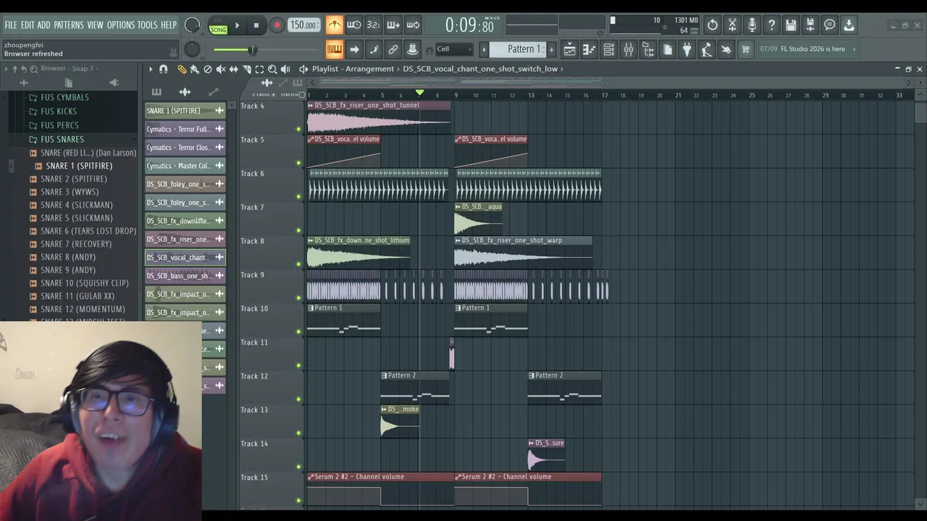Toggle typing keyboard to piano
Image resolution: width=927 pixels, height=521 pixels.
pyautogui.click(x=334, y=49)
